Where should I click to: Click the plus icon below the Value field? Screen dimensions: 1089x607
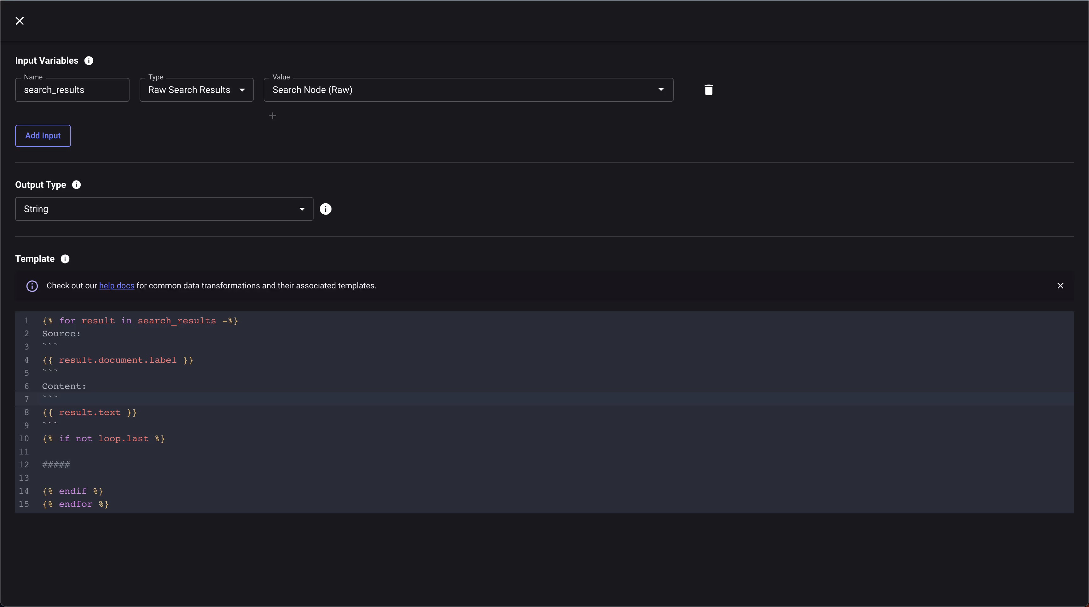(x=273, y=116)
